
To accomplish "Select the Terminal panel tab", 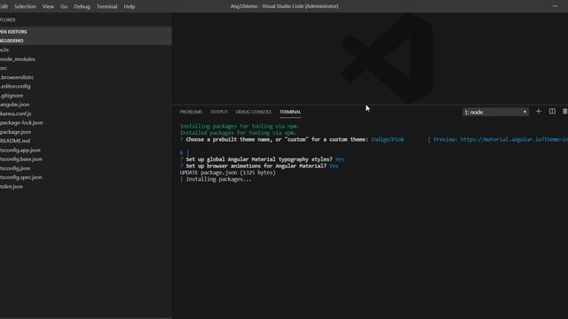I will [x=290, y=112].
